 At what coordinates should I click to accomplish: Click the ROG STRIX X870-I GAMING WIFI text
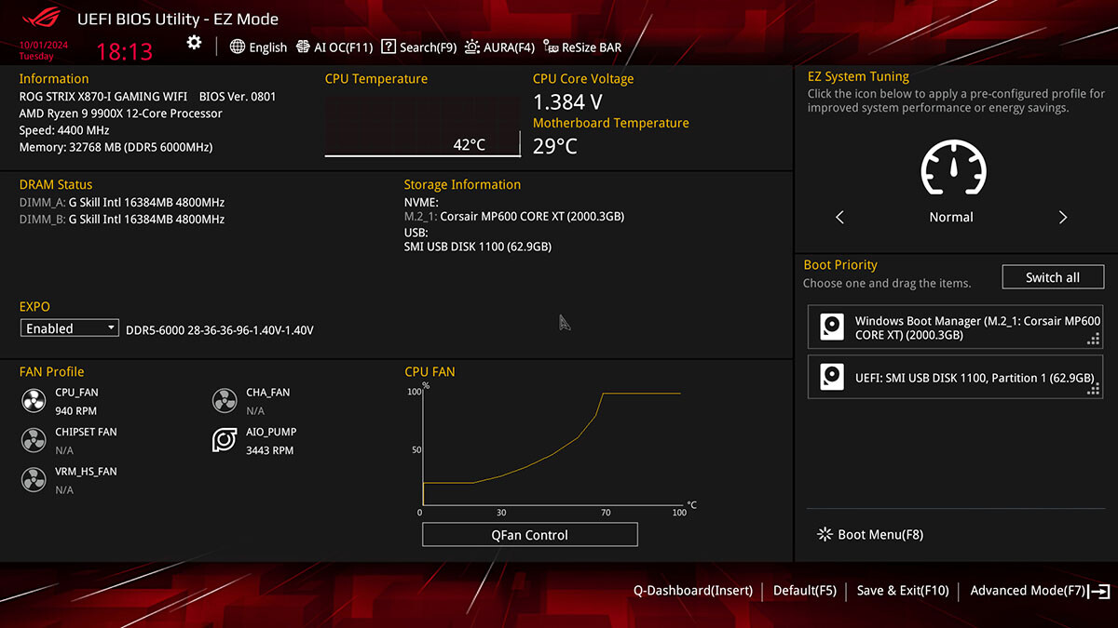(x=103, y=97)
